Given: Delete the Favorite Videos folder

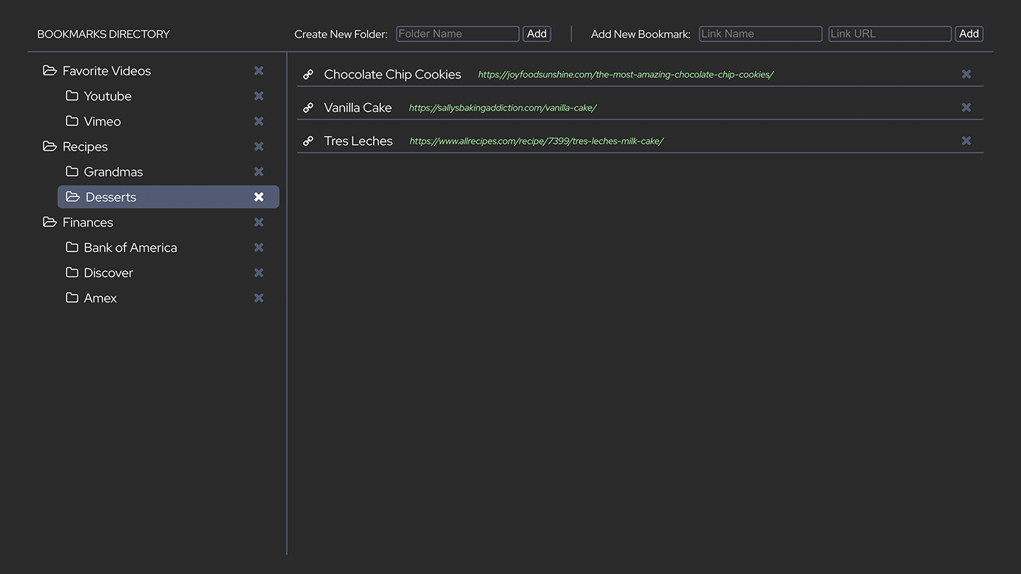Looking at the screenshot, I should click(x=259, y=71).
